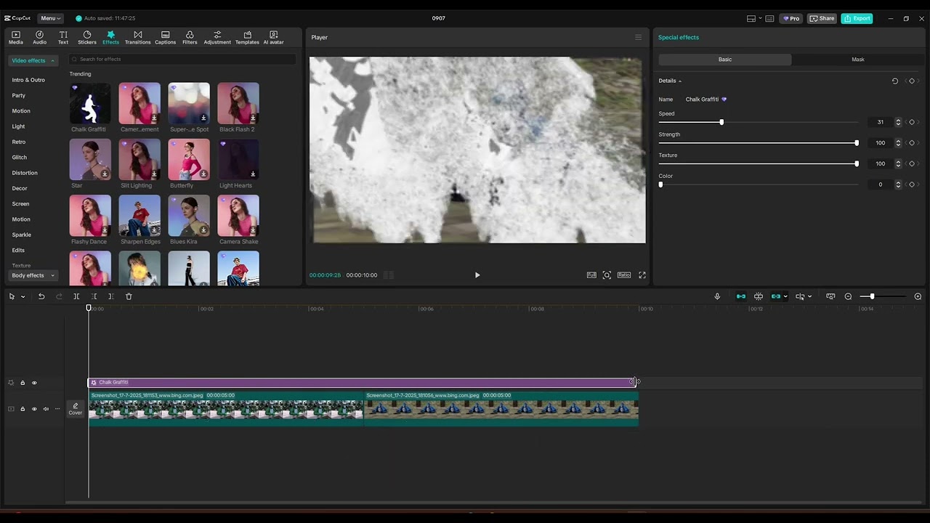The image size is (930, 523).
Task: Open the layout switch icon in the title bar
Action: point(751,18)
